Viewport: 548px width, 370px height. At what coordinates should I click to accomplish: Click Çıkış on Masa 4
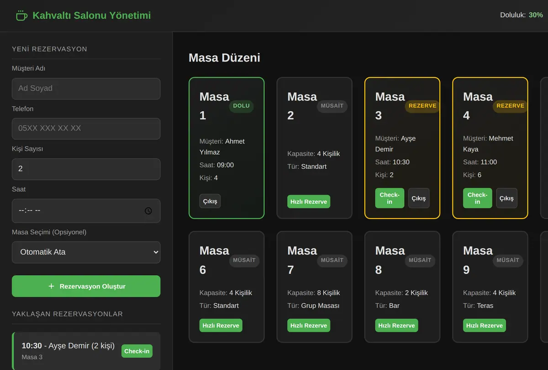[x=506, y=198]
